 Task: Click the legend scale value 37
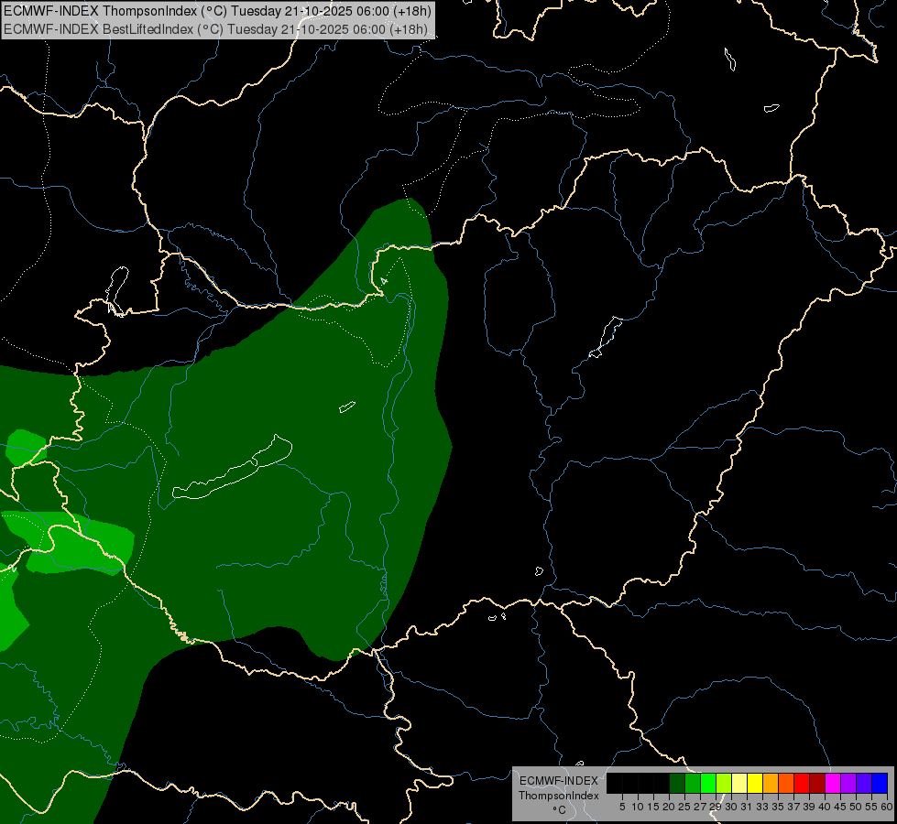(794, 807)
